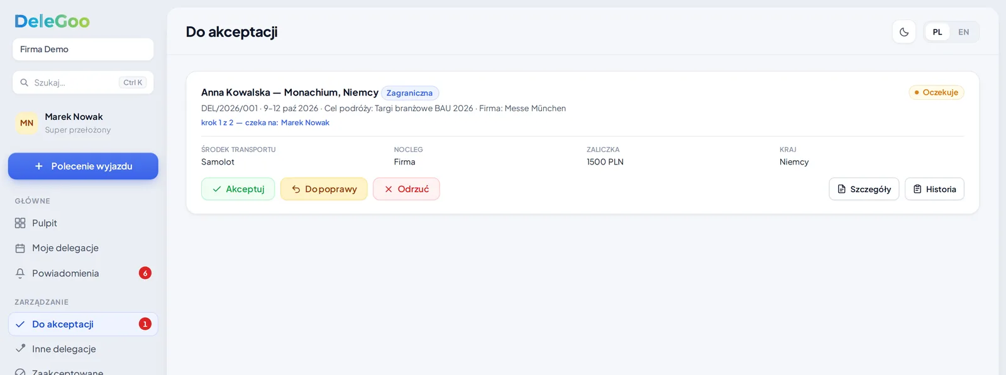The height and width of the screenshot is (375, 1006).
Task: Click the 1500 PLN advance value
Action: pos(605,162)
